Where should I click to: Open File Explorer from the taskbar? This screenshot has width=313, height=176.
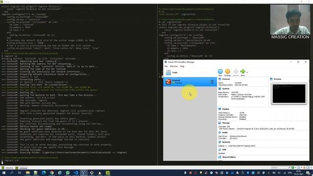(28, 173)
